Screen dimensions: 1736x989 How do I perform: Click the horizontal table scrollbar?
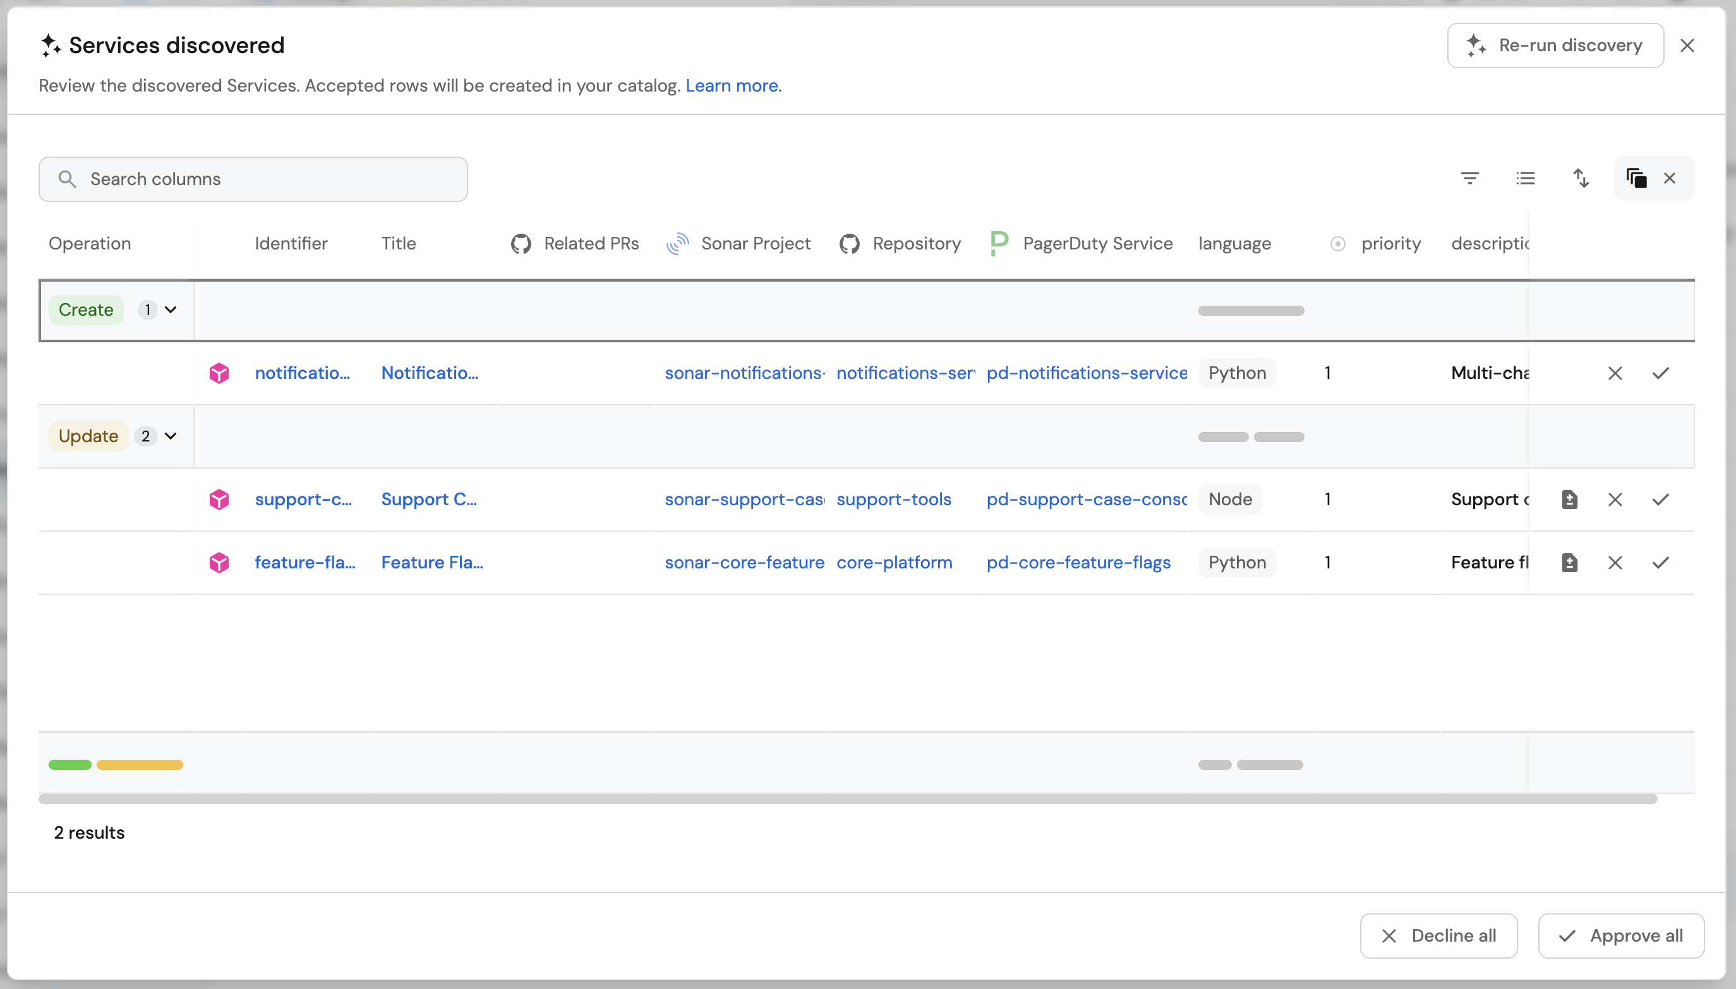[x=847, y=799]
